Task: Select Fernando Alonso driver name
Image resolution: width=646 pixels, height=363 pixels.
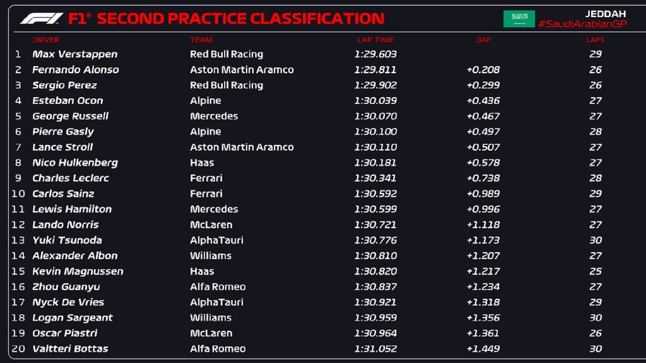Action: pos(76,69)
